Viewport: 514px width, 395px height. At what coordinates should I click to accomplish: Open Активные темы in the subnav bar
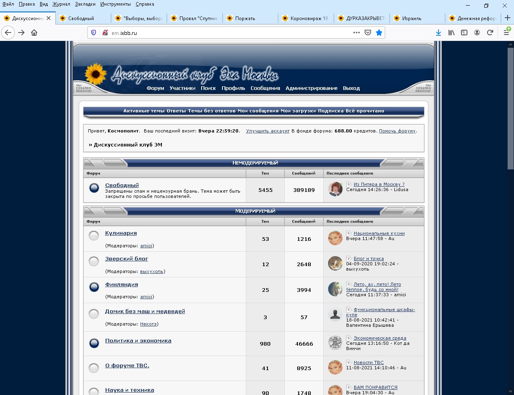tap(144, 111)
